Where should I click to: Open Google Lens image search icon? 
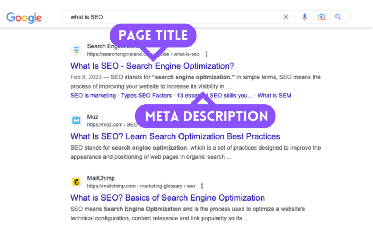click(x=321, y=17)
